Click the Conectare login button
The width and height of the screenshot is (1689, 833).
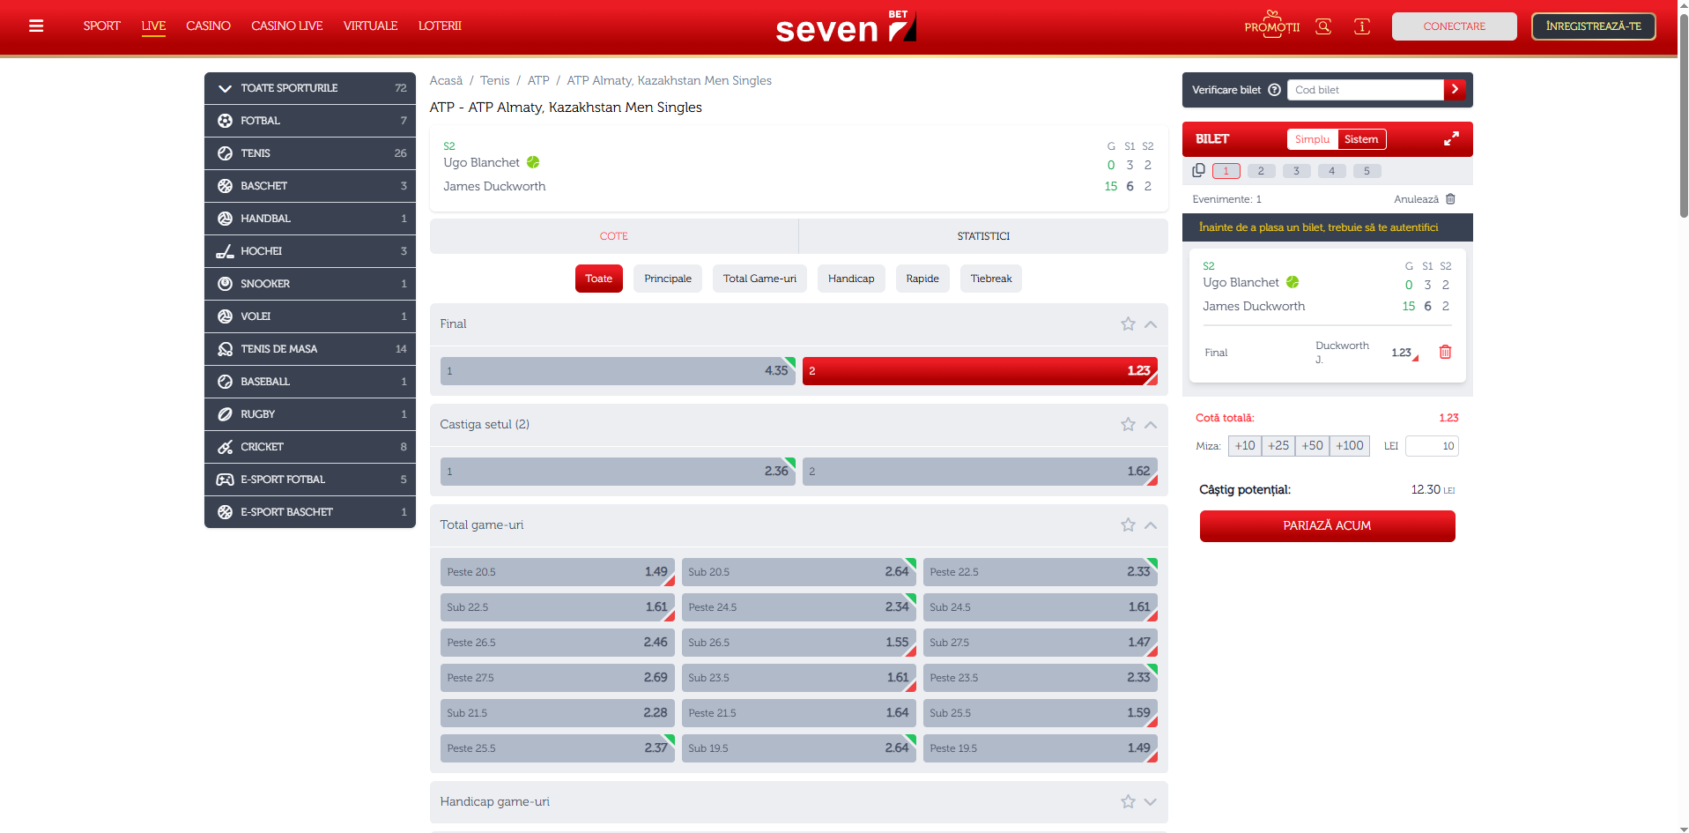(1453, 26)
